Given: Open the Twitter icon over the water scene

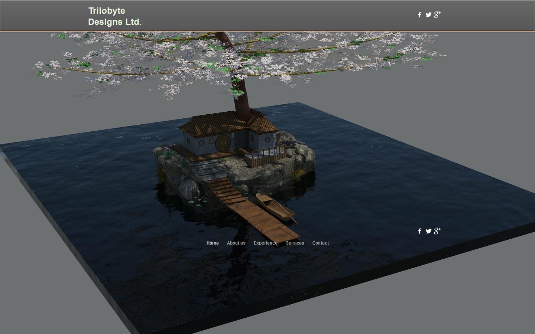Looking at the screenshot, I should click(428, 231).
